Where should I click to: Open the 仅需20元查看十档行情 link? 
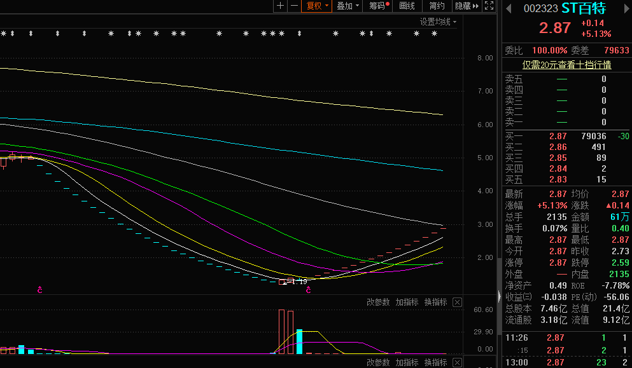[566, 65]
